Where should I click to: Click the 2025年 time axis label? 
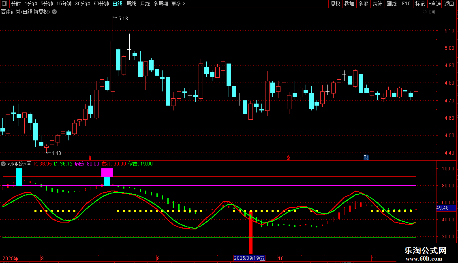(11, 259)
